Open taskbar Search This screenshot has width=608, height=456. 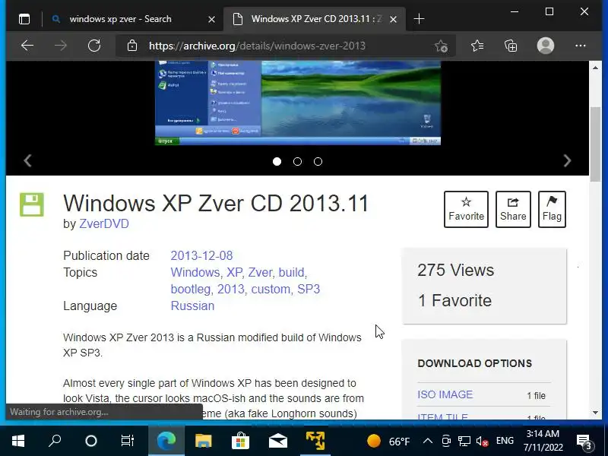click(55, 441)
